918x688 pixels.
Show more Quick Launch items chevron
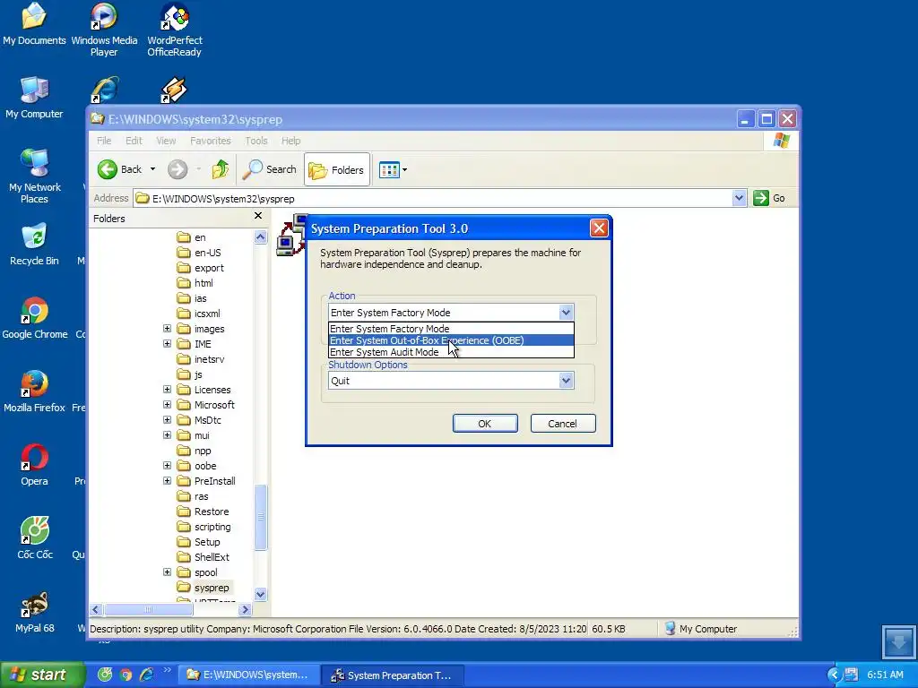pos(167,670)
